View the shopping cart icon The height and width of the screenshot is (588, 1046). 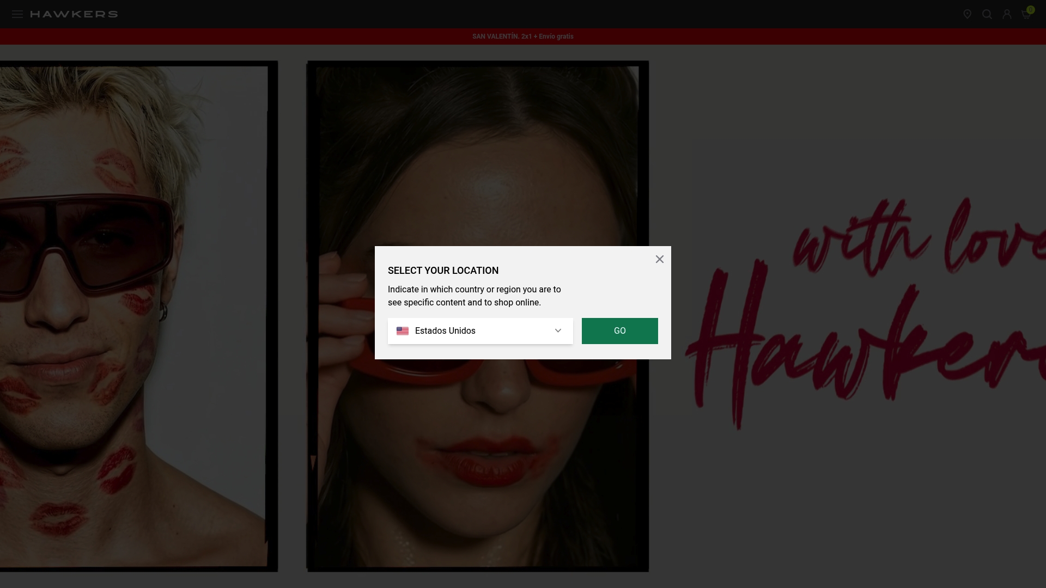1026,14
